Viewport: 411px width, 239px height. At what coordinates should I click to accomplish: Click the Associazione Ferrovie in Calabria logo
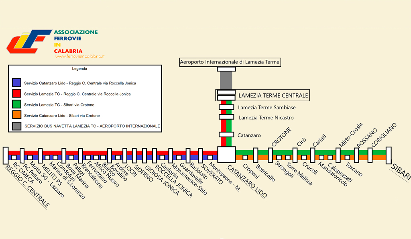tap(52, 43)
